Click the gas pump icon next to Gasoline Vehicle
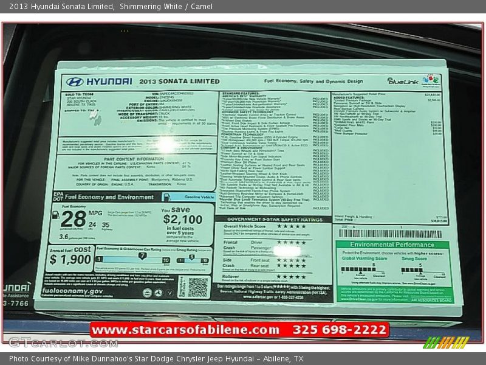486x365 pixels. click(x=166, y=196)
